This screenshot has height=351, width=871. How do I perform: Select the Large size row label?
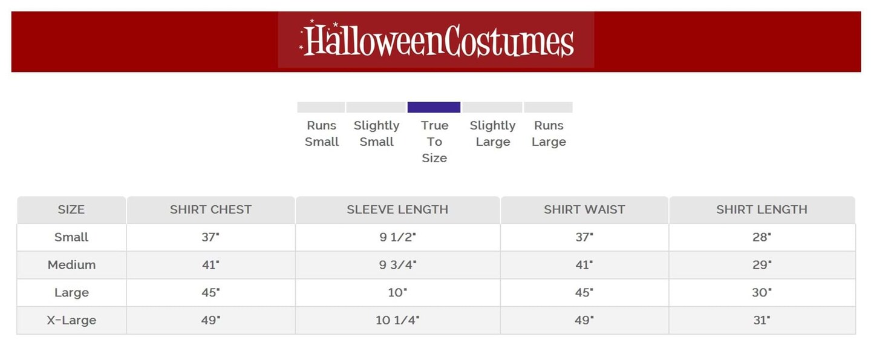click(71, 293)
